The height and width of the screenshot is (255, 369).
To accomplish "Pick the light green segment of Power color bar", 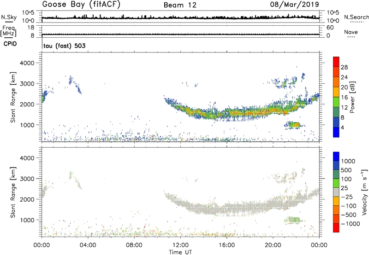I will point(336,102).
